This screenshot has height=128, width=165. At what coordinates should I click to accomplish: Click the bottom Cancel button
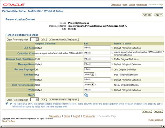coord(147,111)
